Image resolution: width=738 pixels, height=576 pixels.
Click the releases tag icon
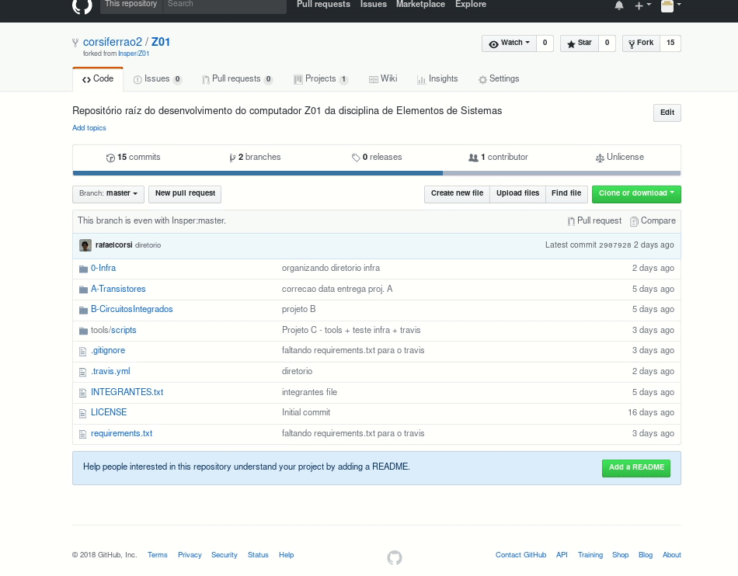point(356,158)
